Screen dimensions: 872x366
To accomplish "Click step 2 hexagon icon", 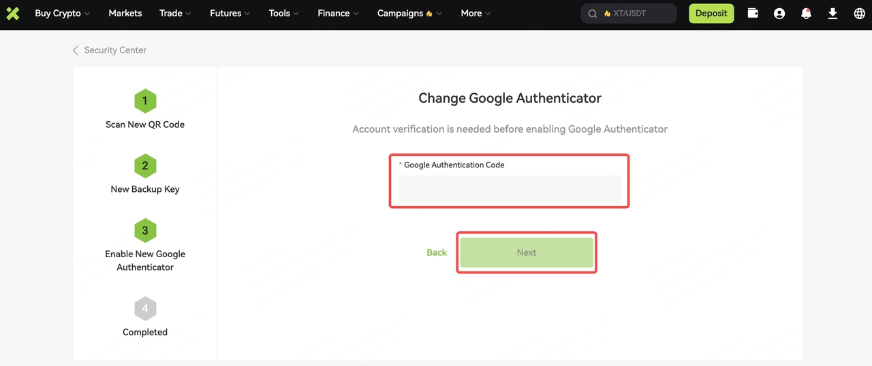I will pos(145,165).
